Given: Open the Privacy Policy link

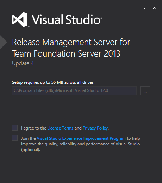Looking at the screenshot, I should coord(95,128).
